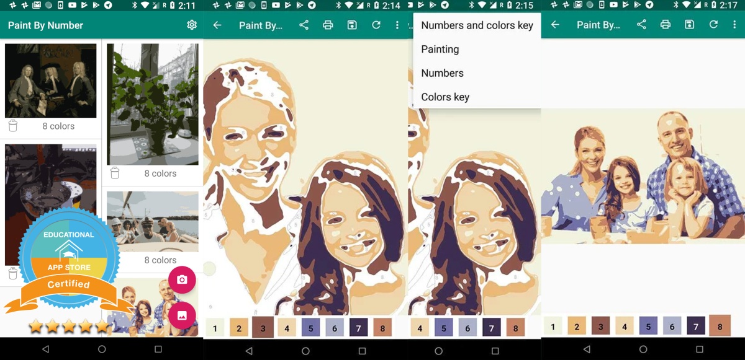Screen dimensions: 745x360
Task: Choose "Numbers" from the popup menu
Action: [x=442, y=73]
